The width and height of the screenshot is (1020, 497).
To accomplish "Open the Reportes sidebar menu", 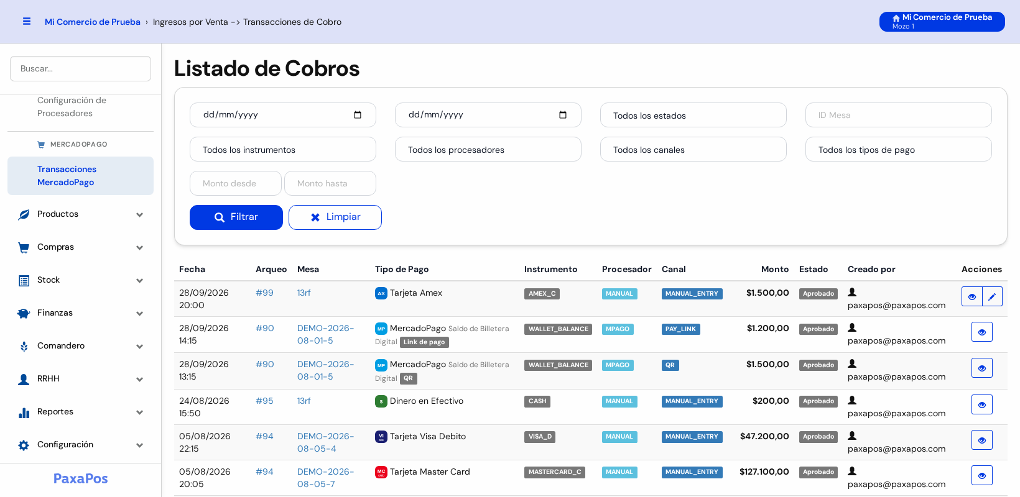I will (80, 412).
